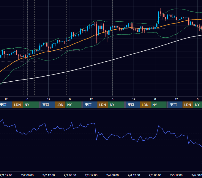Viewport: 202px width, 178px height.
Task: Click the 2/5 00:00 date axis label
Action: (x=155, y=175)
